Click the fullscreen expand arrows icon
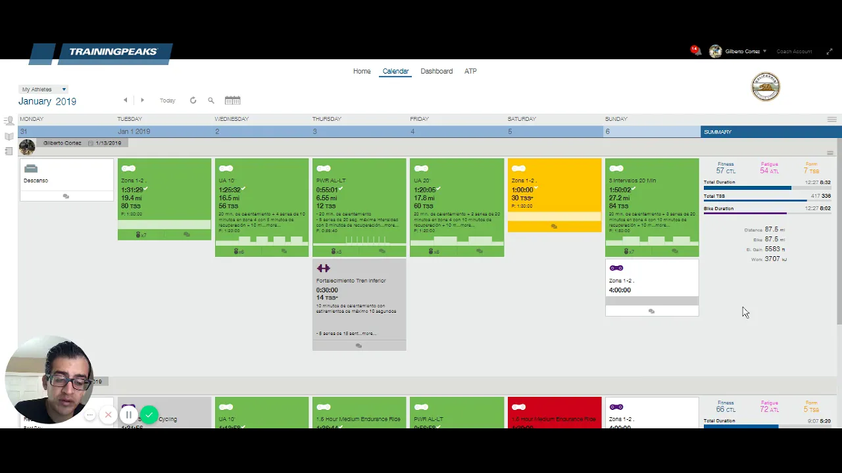 click(830, 51)
